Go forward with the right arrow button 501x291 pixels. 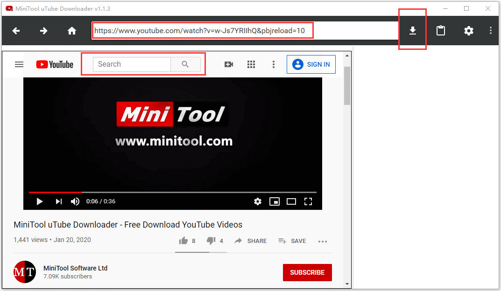pos(44,31)
